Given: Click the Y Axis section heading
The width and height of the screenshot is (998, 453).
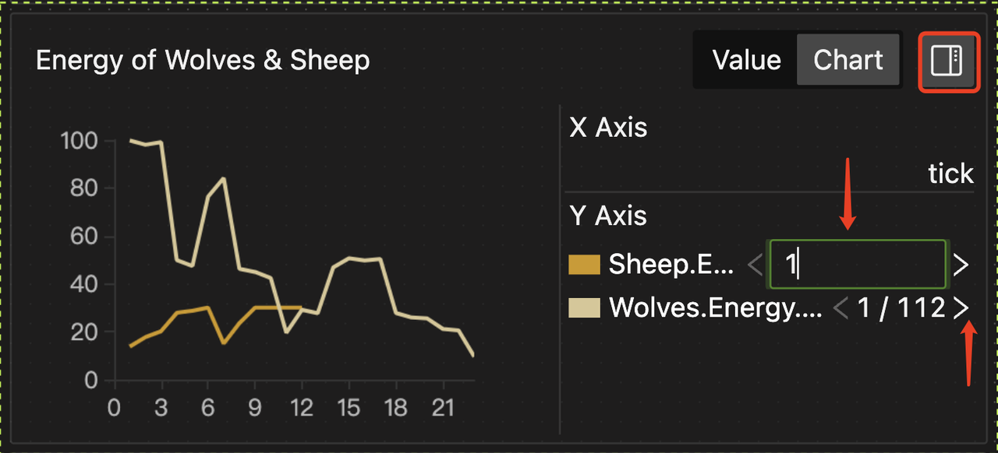Looking at the screenshot, I should pyautogui.click(x=608, y=216).
